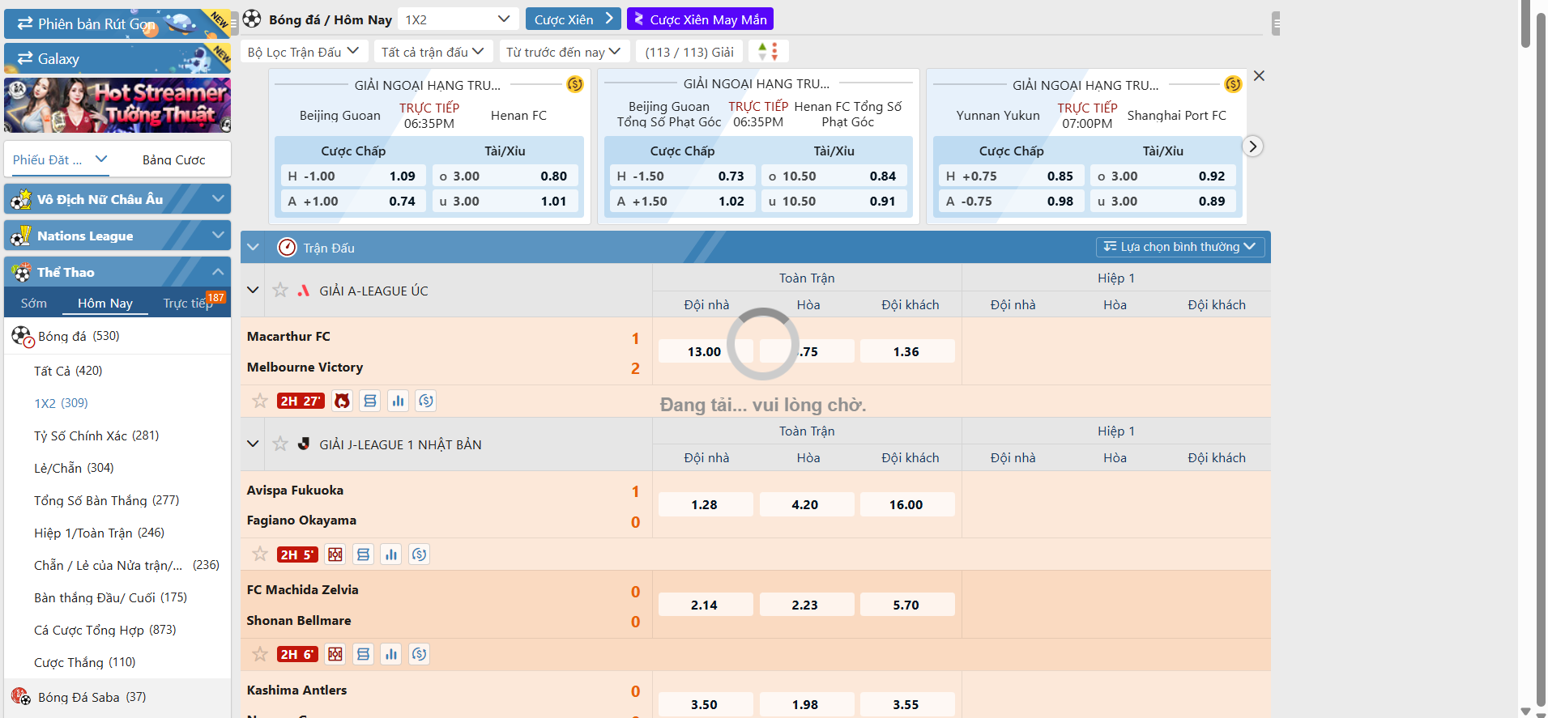
Task: Select the Sớm tab
Action: [x=33, y=304]
